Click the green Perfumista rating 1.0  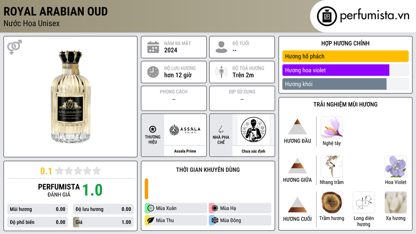(92, 190)
